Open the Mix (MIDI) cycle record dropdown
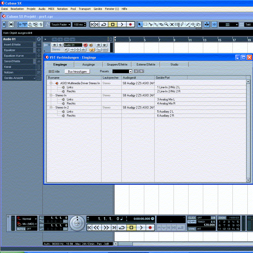Viewport: 253px width, 253px height. [36, 224]
